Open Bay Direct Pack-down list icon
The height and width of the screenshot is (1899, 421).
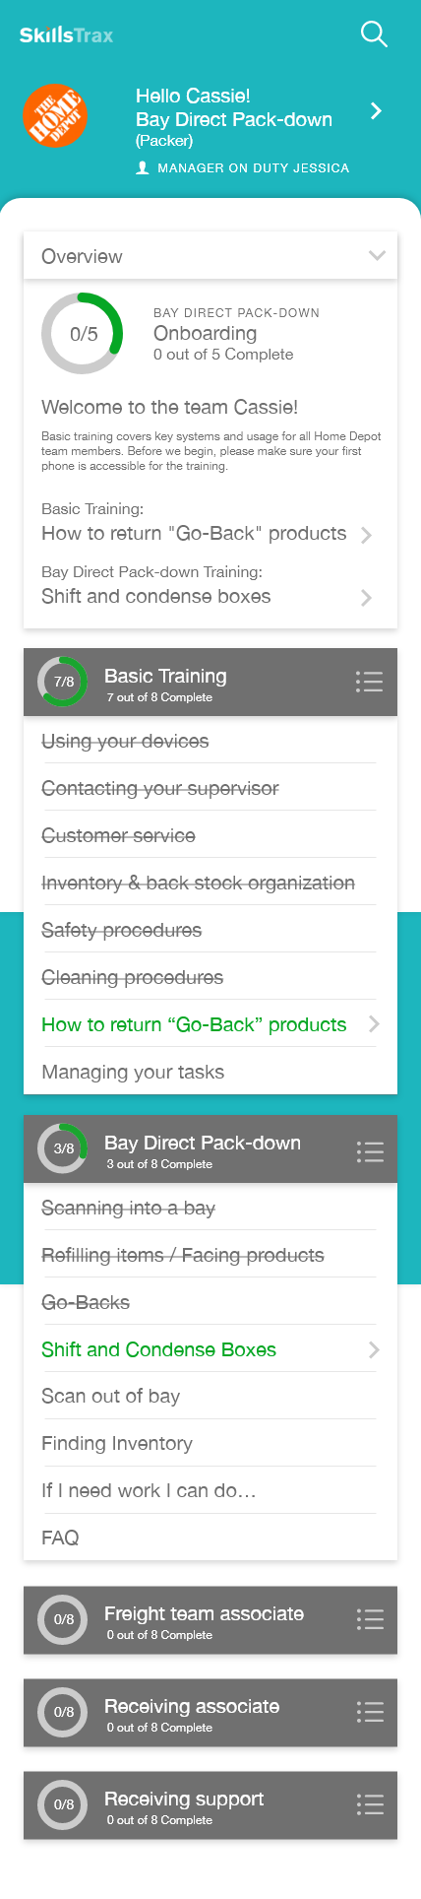click(369, 1151)
